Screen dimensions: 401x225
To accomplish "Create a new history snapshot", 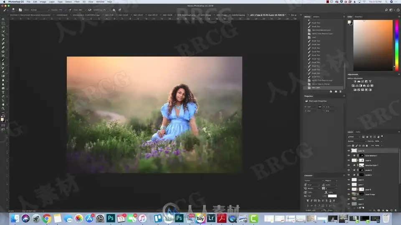I will [336, 92].
